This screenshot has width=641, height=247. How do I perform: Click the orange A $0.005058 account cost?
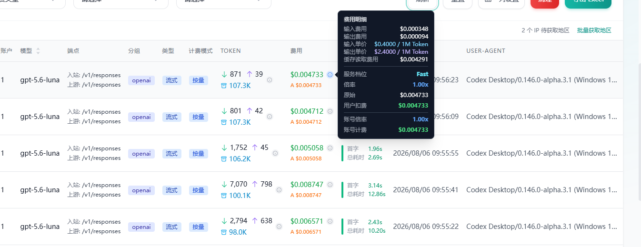coord(306,158)
